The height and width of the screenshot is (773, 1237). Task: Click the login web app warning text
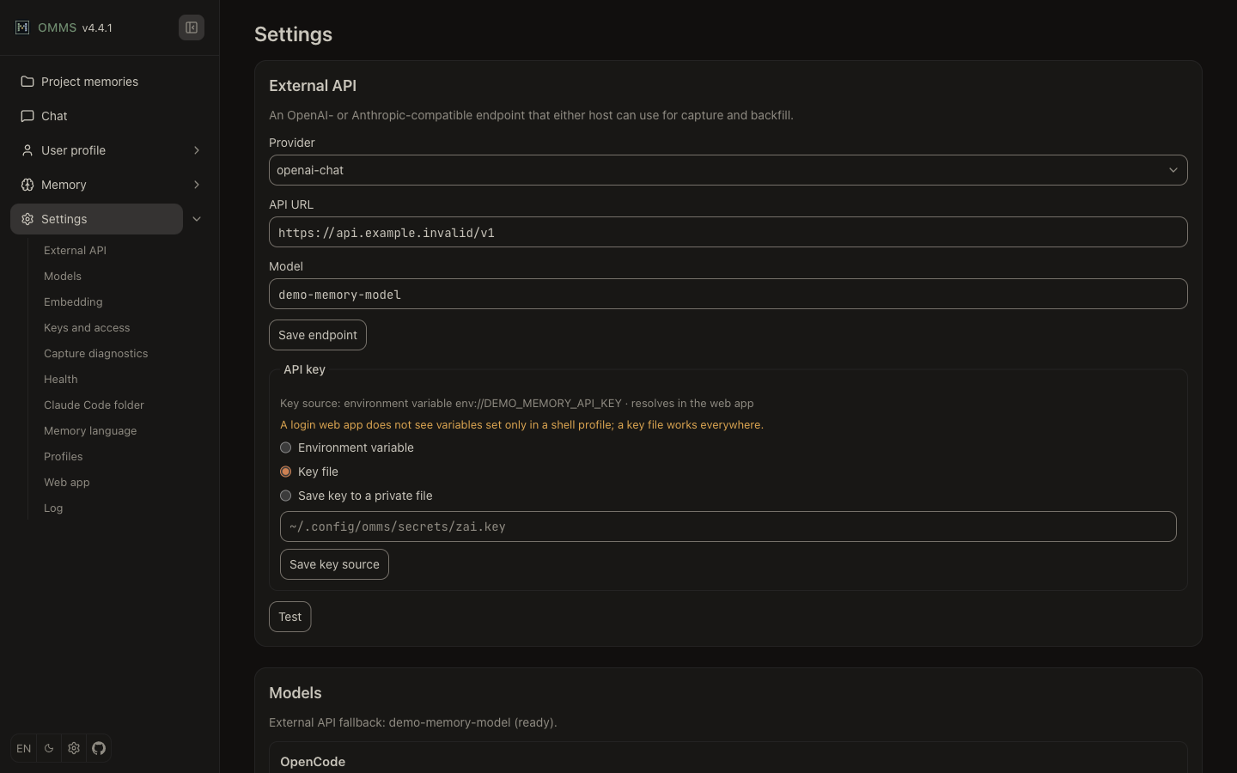tap(521, 424)
